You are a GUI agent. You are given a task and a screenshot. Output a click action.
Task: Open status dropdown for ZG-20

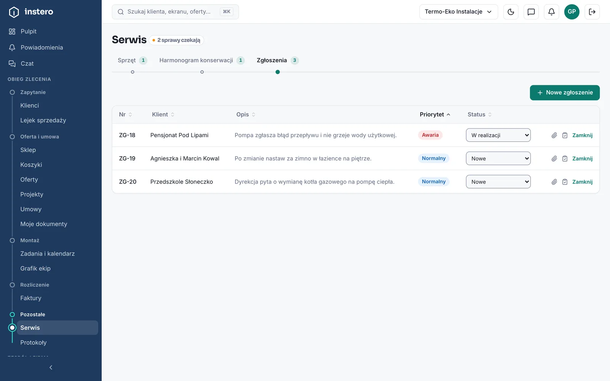498,182
